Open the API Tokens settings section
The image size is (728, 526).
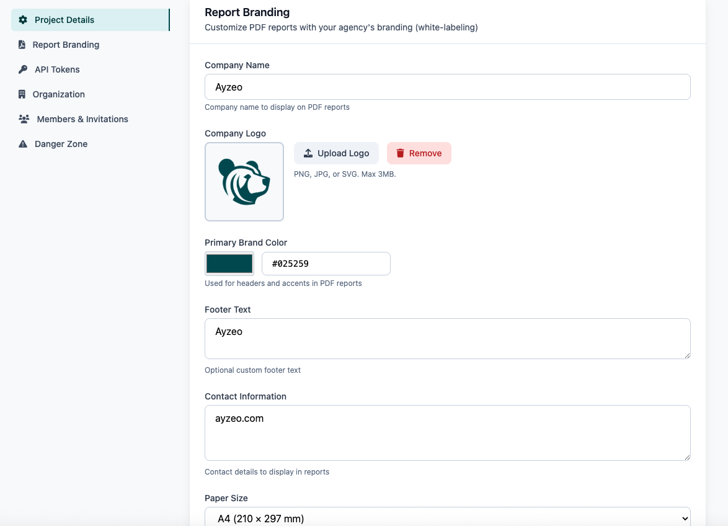[57, 69]
